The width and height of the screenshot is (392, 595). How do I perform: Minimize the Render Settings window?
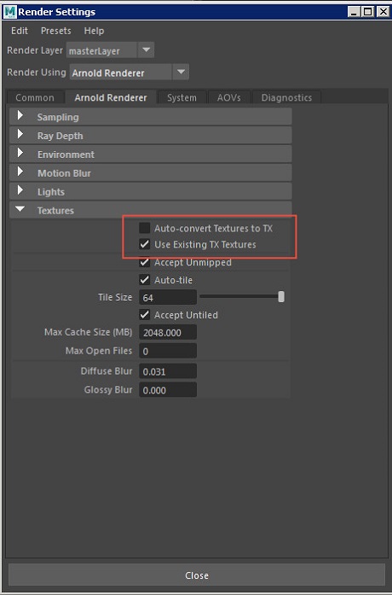[x=354, y=12]
